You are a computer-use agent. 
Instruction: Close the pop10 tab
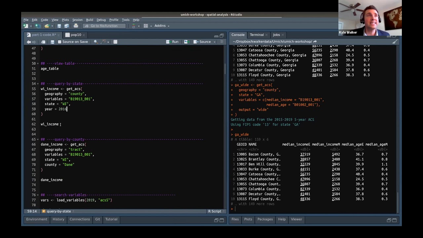click(x=84, y=35)
